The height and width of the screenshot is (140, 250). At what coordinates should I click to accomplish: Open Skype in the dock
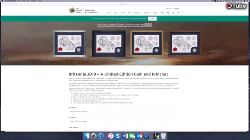118,136
